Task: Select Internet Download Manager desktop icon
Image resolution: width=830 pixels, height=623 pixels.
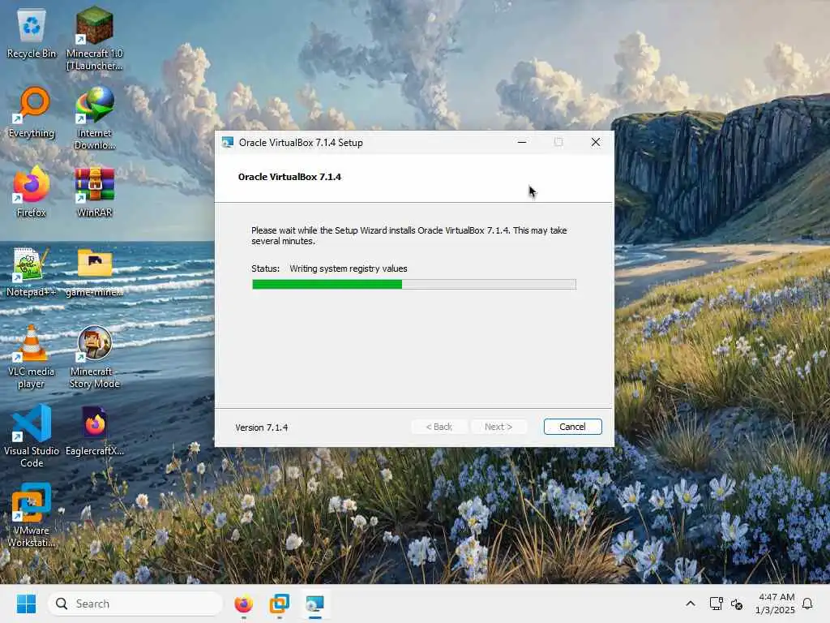Action: click(94, 118)
